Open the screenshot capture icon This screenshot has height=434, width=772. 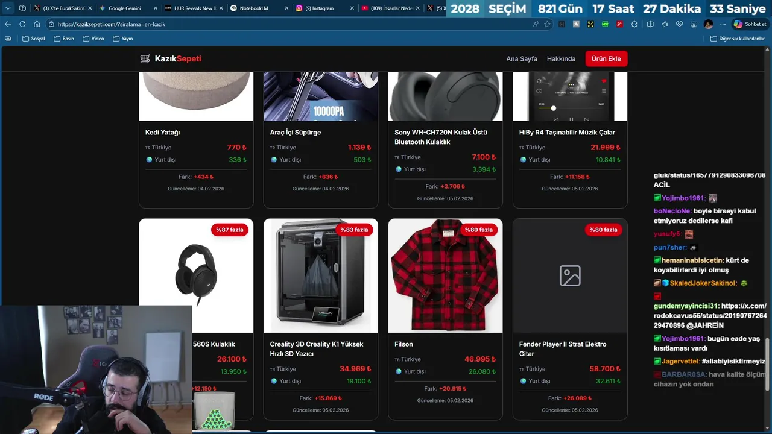[694, 24]
